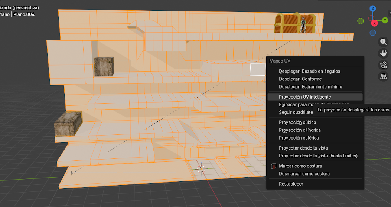This screenshot has width=391, height=207.
Task: Select Desplegar: Estiramiento mínimo
Action: click(x=310, y=87)
